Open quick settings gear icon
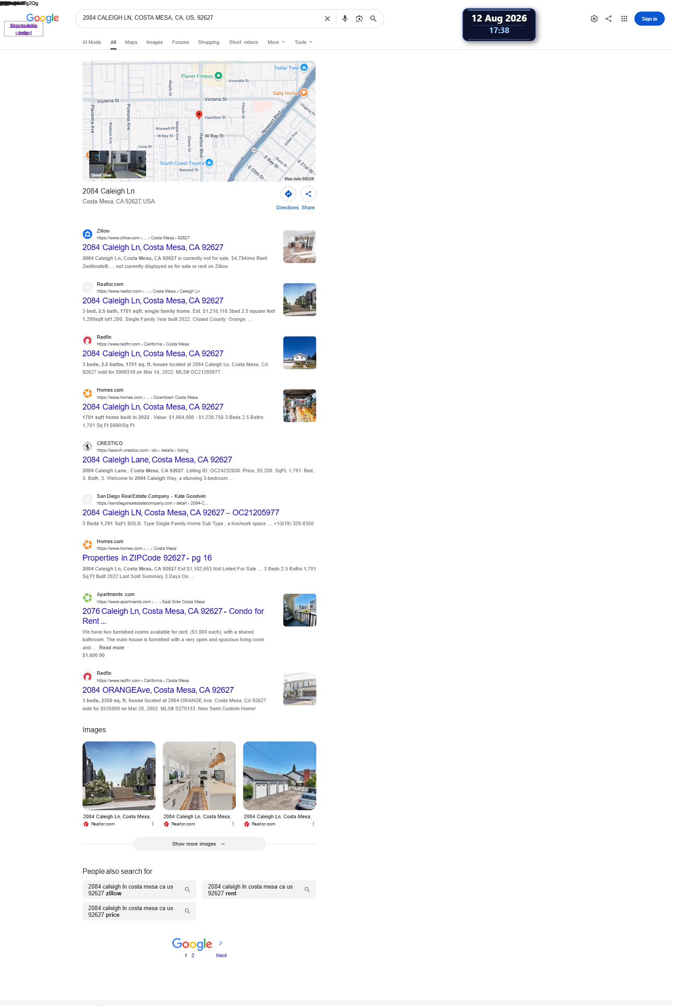Image resolution: width=680 pixels, height=1006 pixels. (594, 19)
